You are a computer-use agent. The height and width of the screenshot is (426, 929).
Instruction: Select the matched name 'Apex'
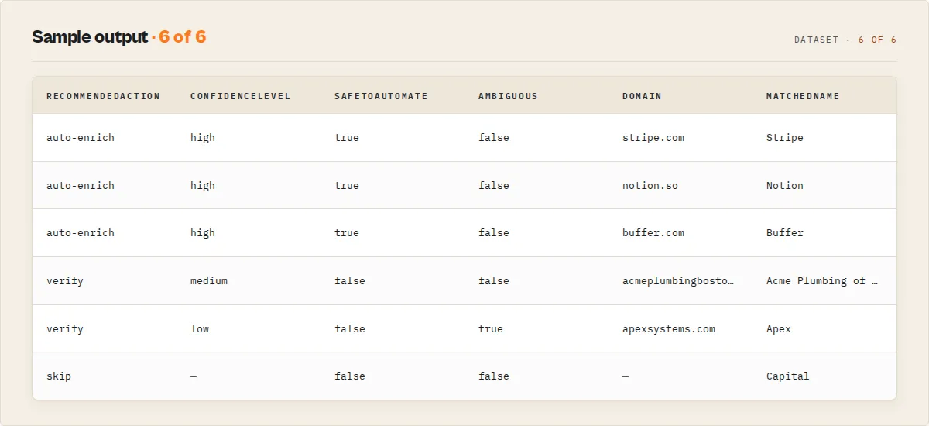click(779, 328)
